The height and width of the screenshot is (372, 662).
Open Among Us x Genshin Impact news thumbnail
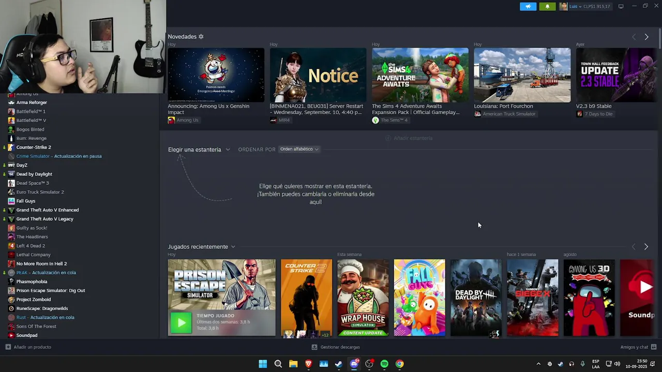coord(216,75)
